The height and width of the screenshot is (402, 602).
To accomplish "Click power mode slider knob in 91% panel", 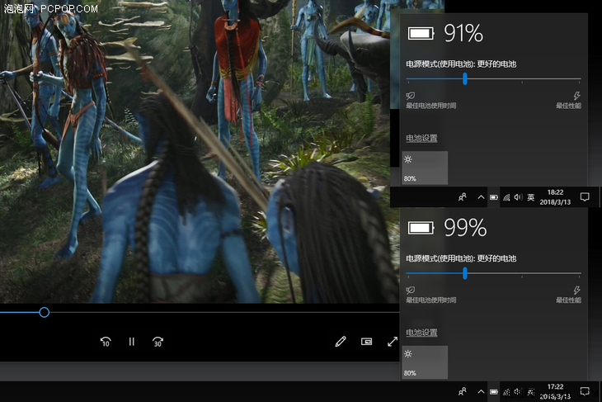I will point(465,79).
